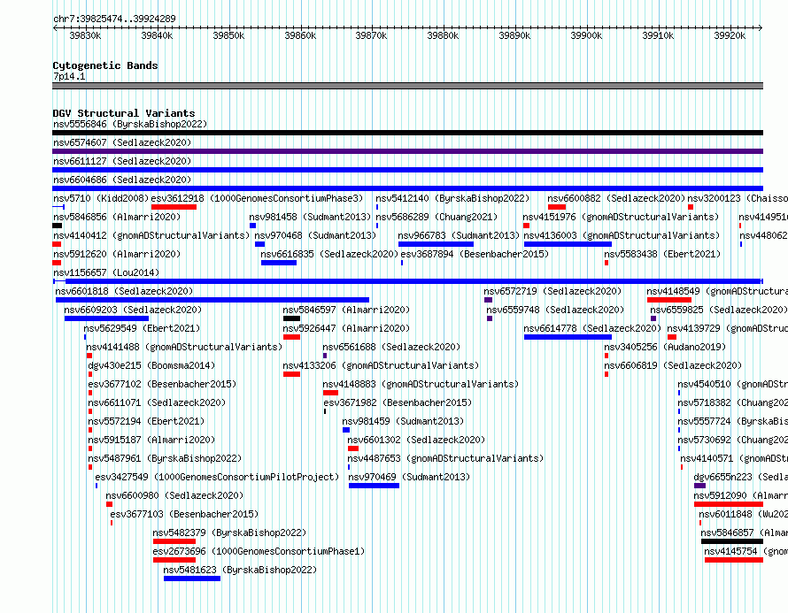Open the nsv6611071 (Sedlazeck2020) label

coord(157,402)
